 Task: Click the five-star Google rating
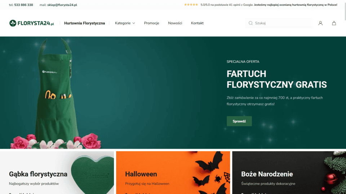pos(191,5)
